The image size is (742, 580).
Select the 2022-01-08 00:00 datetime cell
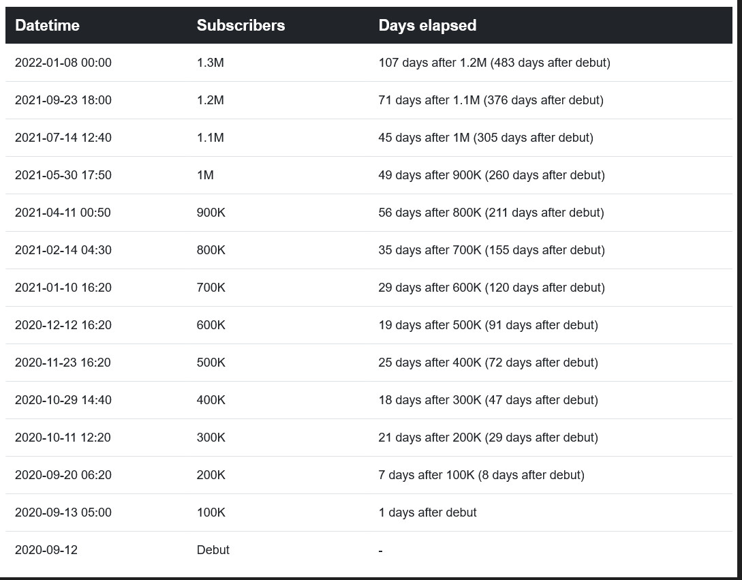63,63
